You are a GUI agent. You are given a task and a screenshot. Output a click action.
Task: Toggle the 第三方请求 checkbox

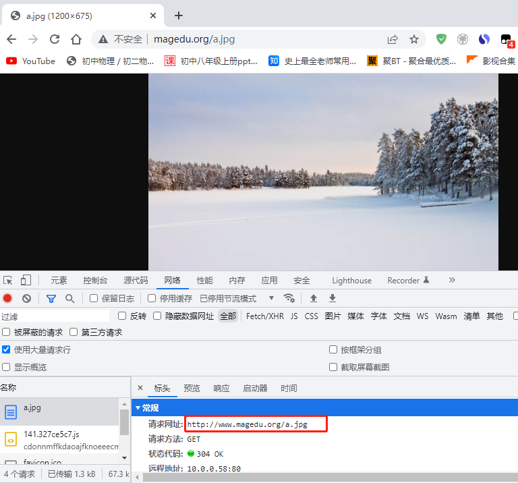coord(74,332)
